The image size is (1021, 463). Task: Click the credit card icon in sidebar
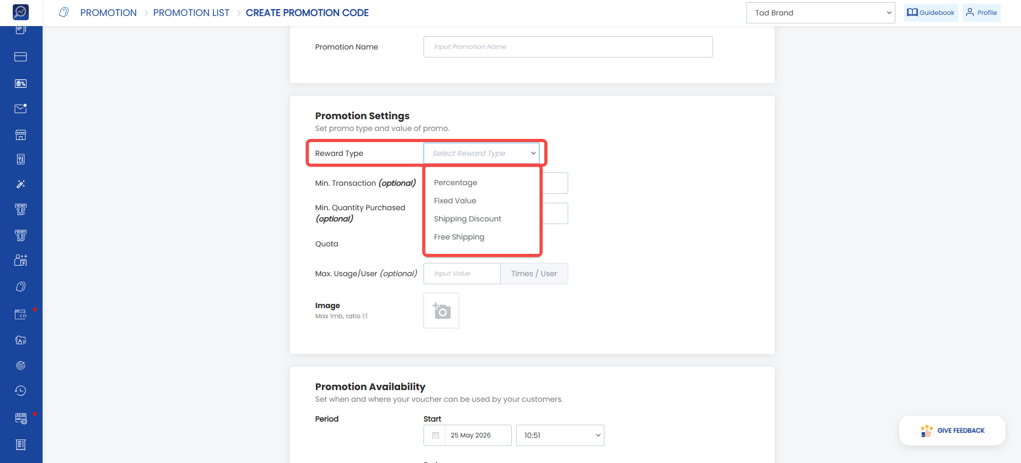pyautogui.click(x=21, y=57)
